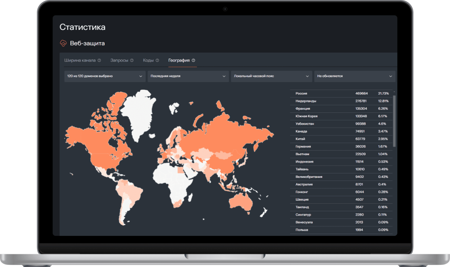Click the help icon beside Ширина канала
The height and width of the screenshot is (267, 450).
(x=99, y=60)
